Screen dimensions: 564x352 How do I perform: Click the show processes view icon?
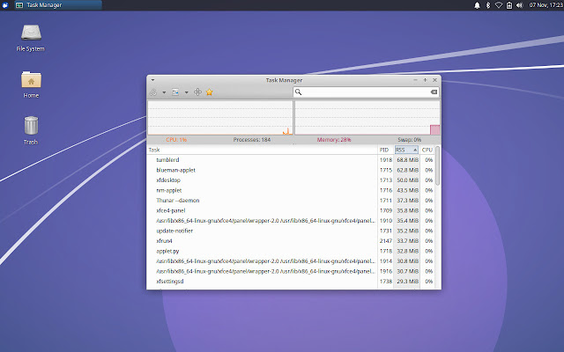coord(175,92)
